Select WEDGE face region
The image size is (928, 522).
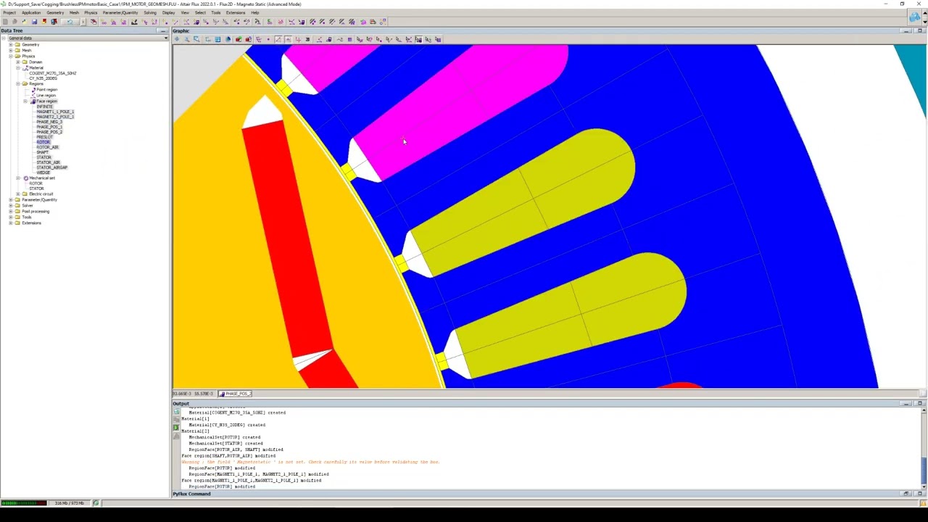tap(43, 173)
